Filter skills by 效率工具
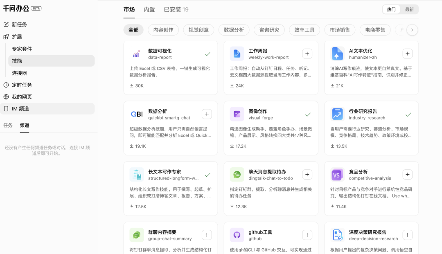This screenshot has width=442, height=254. pyautogui.click(x=304, y=30)
